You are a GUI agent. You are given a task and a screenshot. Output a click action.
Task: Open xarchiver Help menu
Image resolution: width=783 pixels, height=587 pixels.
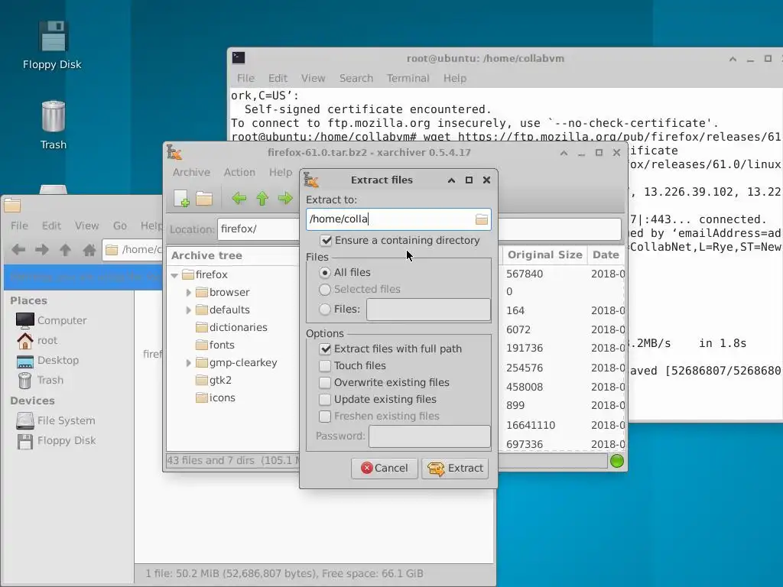[281, 172]
